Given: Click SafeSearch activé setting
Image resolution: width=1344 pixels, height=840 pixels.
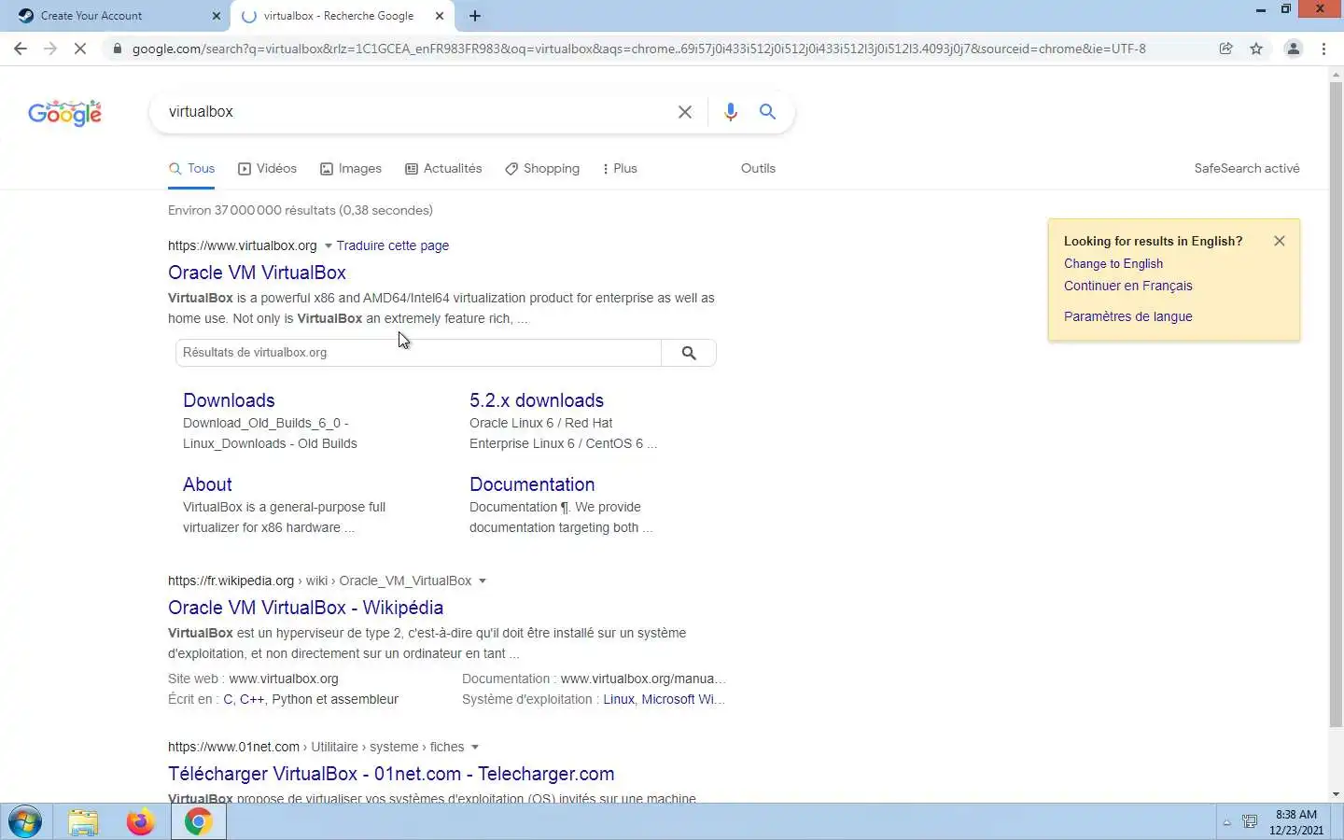Looking at the screenshot, I should (1247, 169).
